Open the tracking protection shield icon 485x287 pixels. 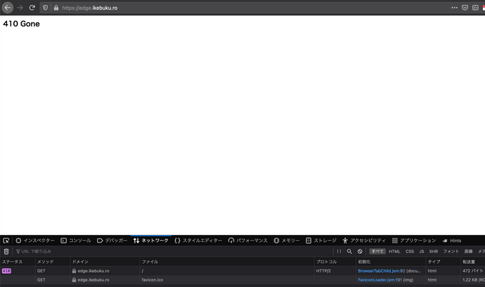click(46, 8)
